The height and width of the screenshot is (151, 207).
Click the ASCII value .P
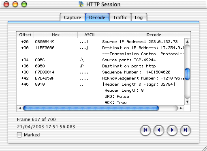tap(81, 66)
